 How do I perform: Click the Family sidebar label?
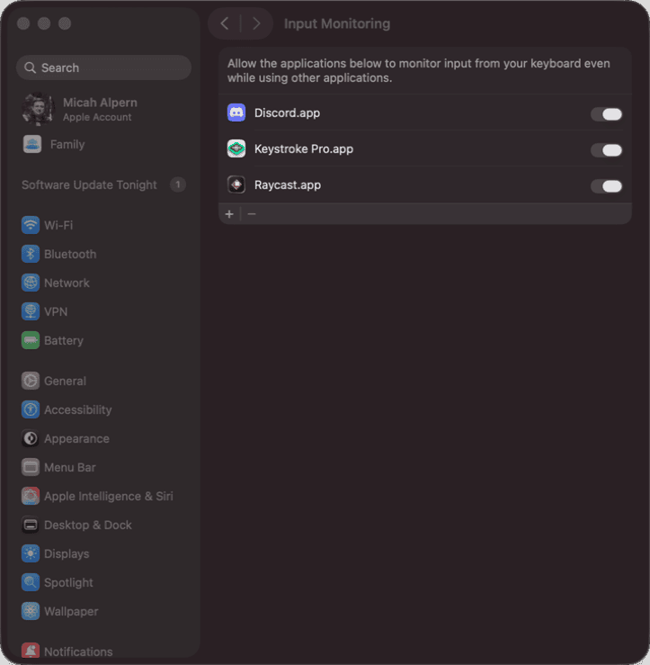click(x=67, y=144)
